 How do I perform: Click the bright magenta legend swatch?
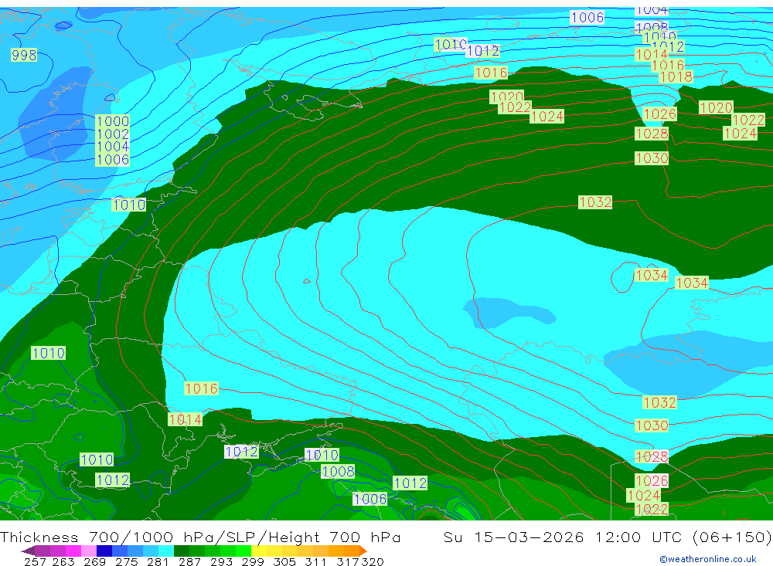coord(72,551)
